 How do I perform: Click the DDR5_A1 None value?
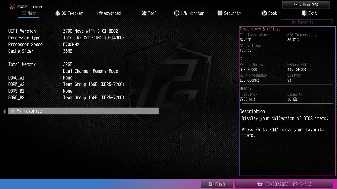point(68,78)
